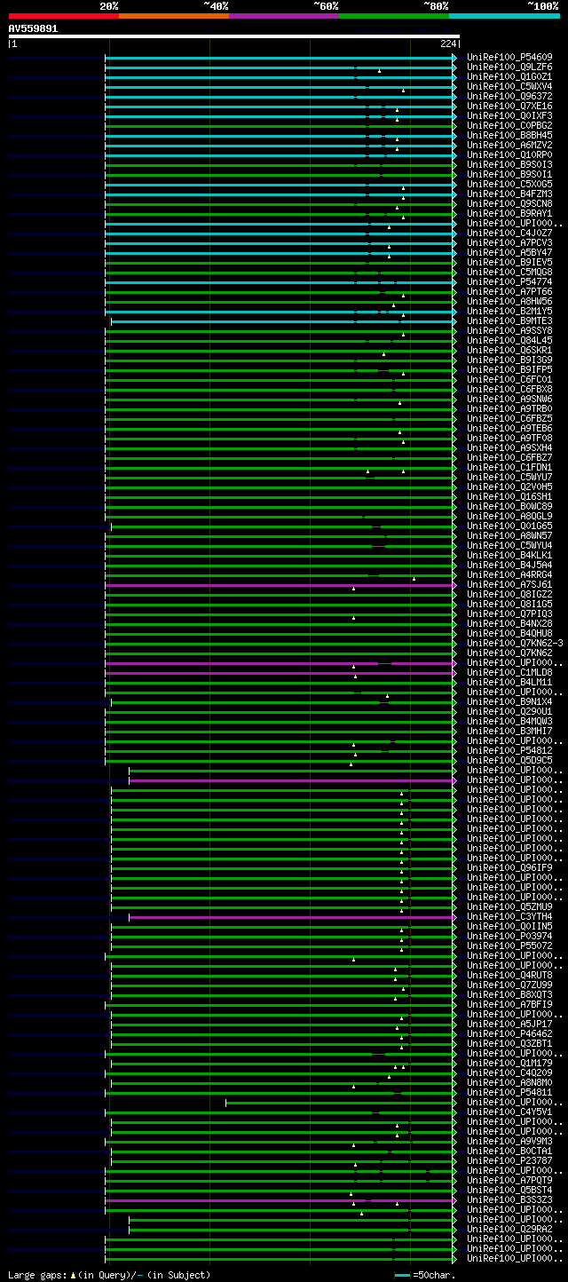This screenshot has width=568, height=1282.
Task: Click UniRef100_P54812 label
Action: (x=509, y=751)
